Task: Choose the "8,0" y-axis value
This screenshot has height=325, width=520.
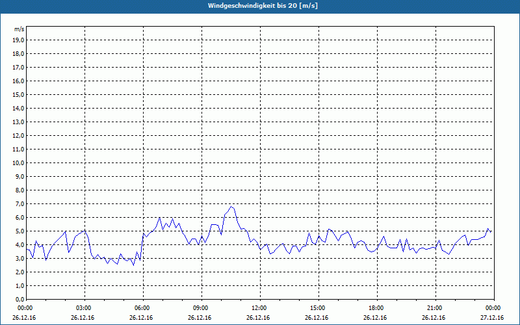Action: click(19, 190)
